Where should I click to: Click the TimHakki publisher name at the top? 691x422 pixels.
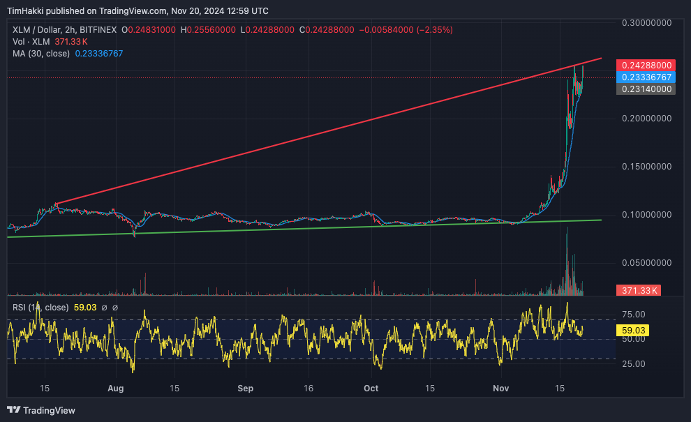click(x=24, y=10)
